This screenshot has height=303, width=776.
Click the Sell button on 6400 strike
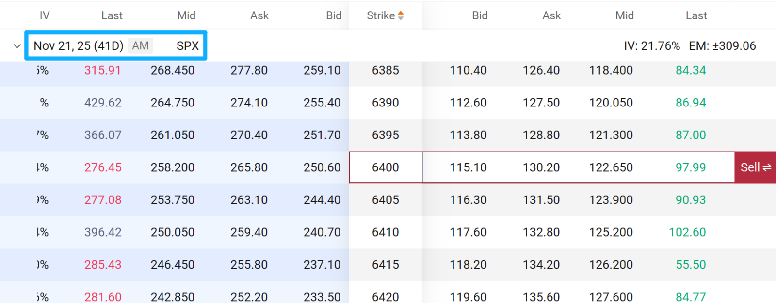click(x=755, y=167)
